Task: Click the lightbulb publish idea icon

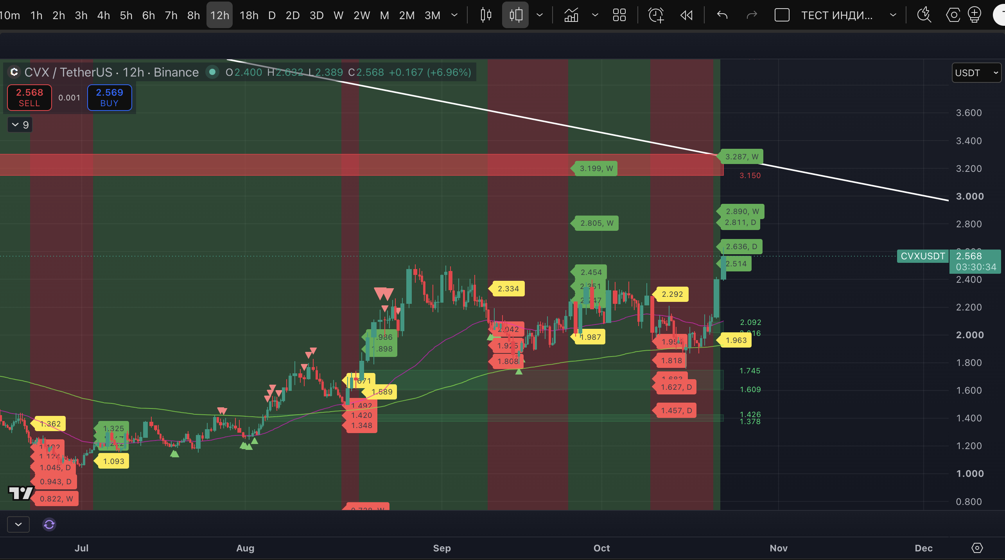Action: tap(974, 15)
